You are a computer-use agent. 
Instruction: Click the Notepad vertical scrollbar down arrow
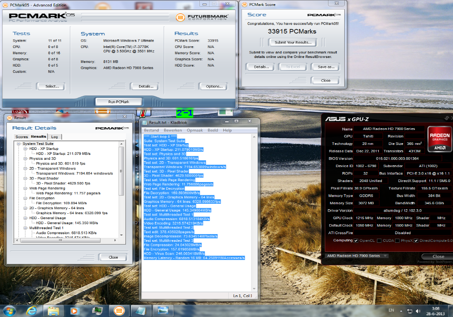tap(254, 289)
